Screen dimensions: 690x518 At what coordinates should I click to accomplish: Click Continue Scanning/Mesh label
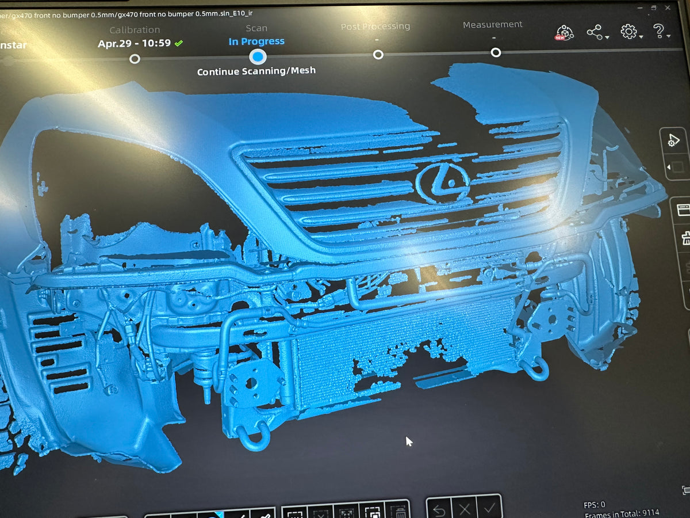pos(256,71)
